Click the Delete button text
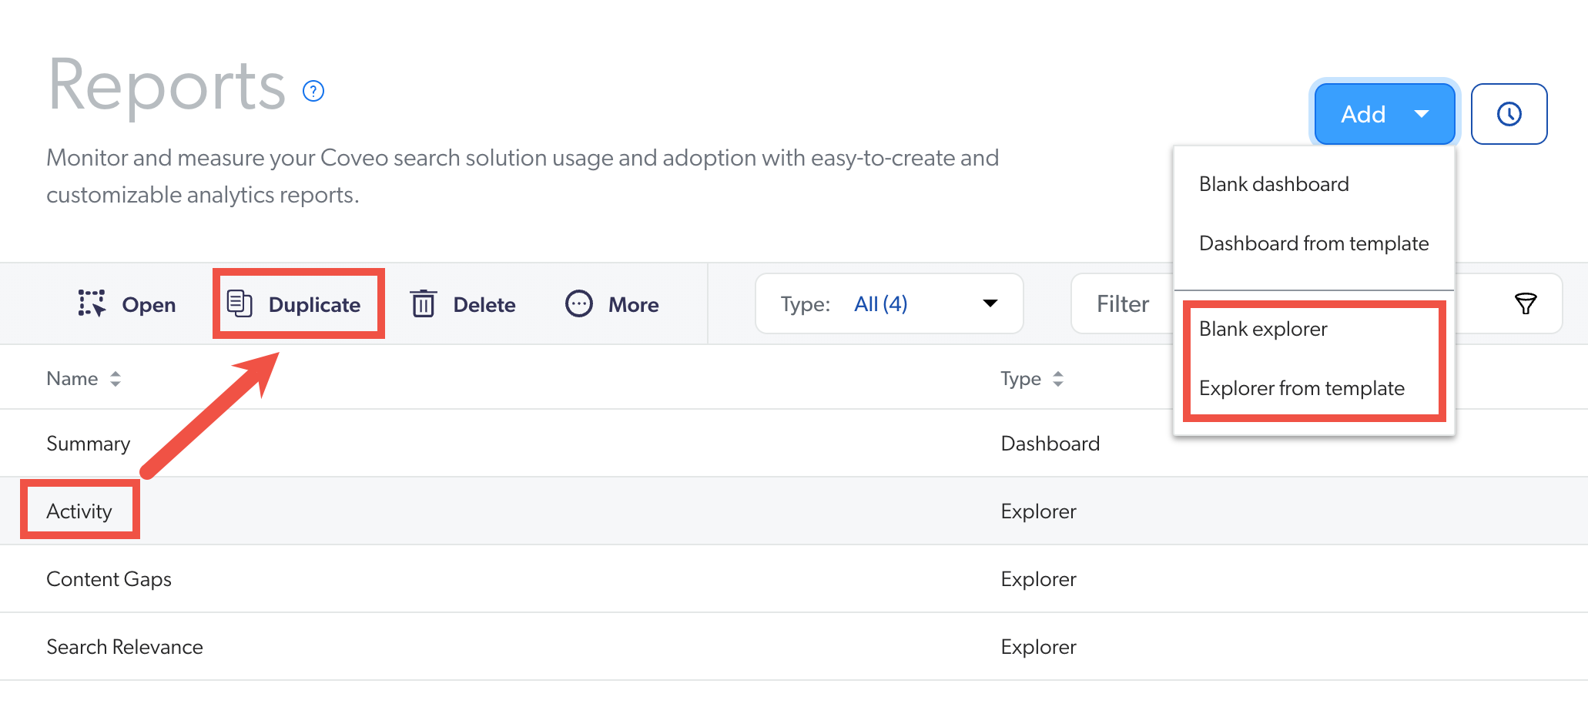This screenshot has height=707, width=1588. [484, 305]
